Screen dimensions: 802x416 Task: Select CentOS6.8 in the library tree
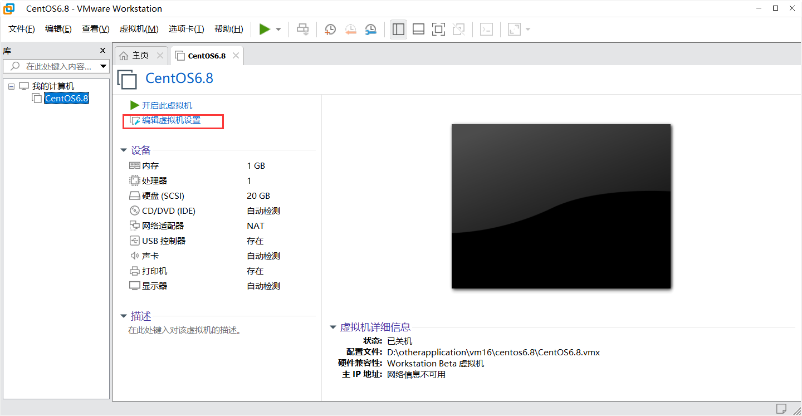coord(66,98)
